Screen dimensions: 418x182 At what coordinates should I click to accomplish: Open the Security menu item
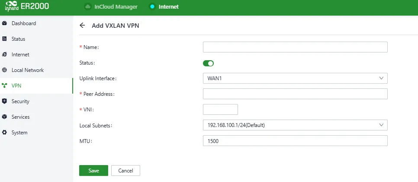click(x=36, y=101)
